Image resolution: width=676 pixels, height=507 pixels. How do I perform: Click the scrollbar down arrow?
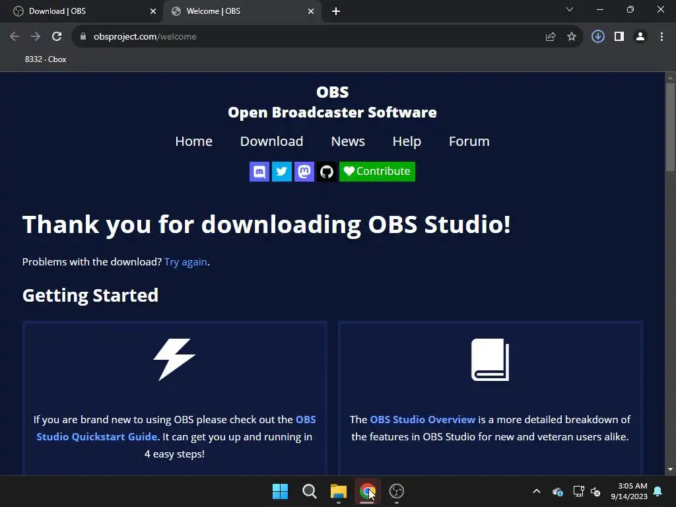670,470
